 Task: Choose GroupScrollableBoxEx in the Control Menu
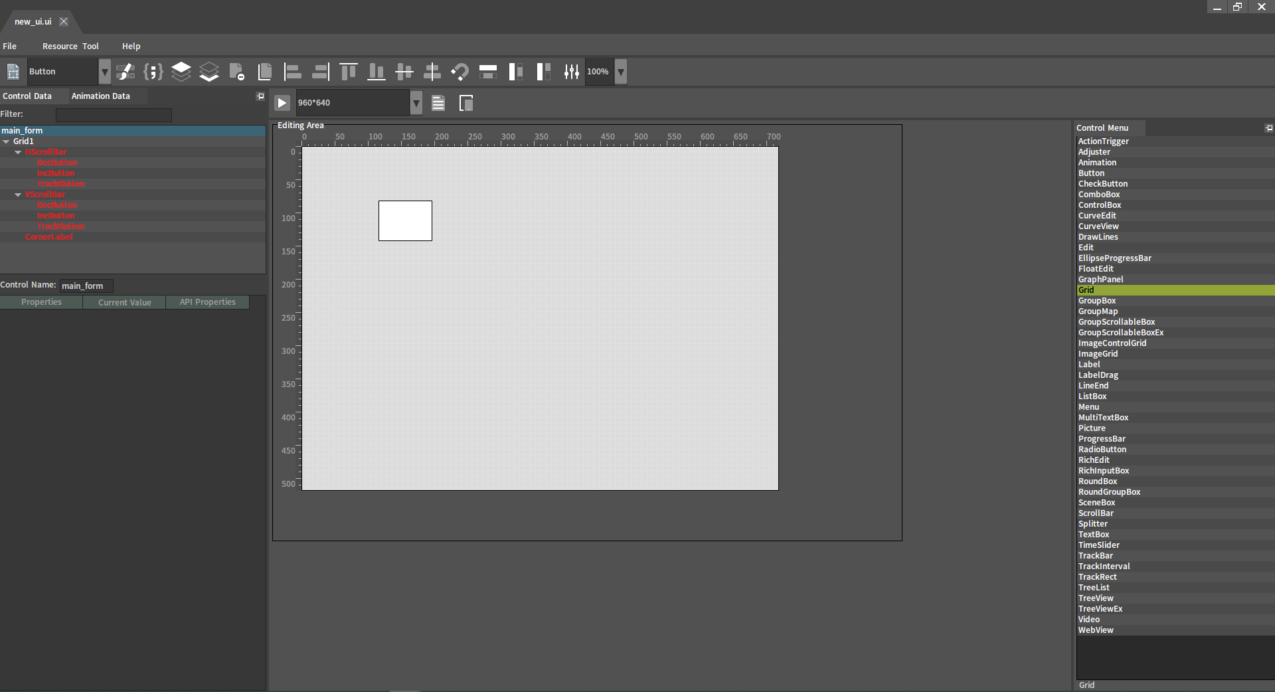point(1175,333)
